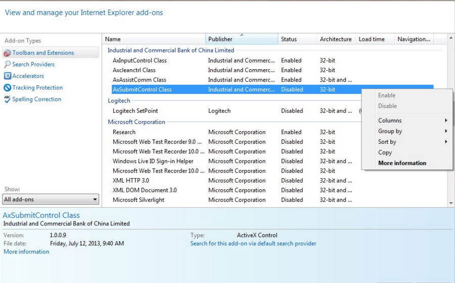This screenshot has width=455, height=283.
Task: Click AxSubmitControl Class title in details pane
Action: pos(41,215)
